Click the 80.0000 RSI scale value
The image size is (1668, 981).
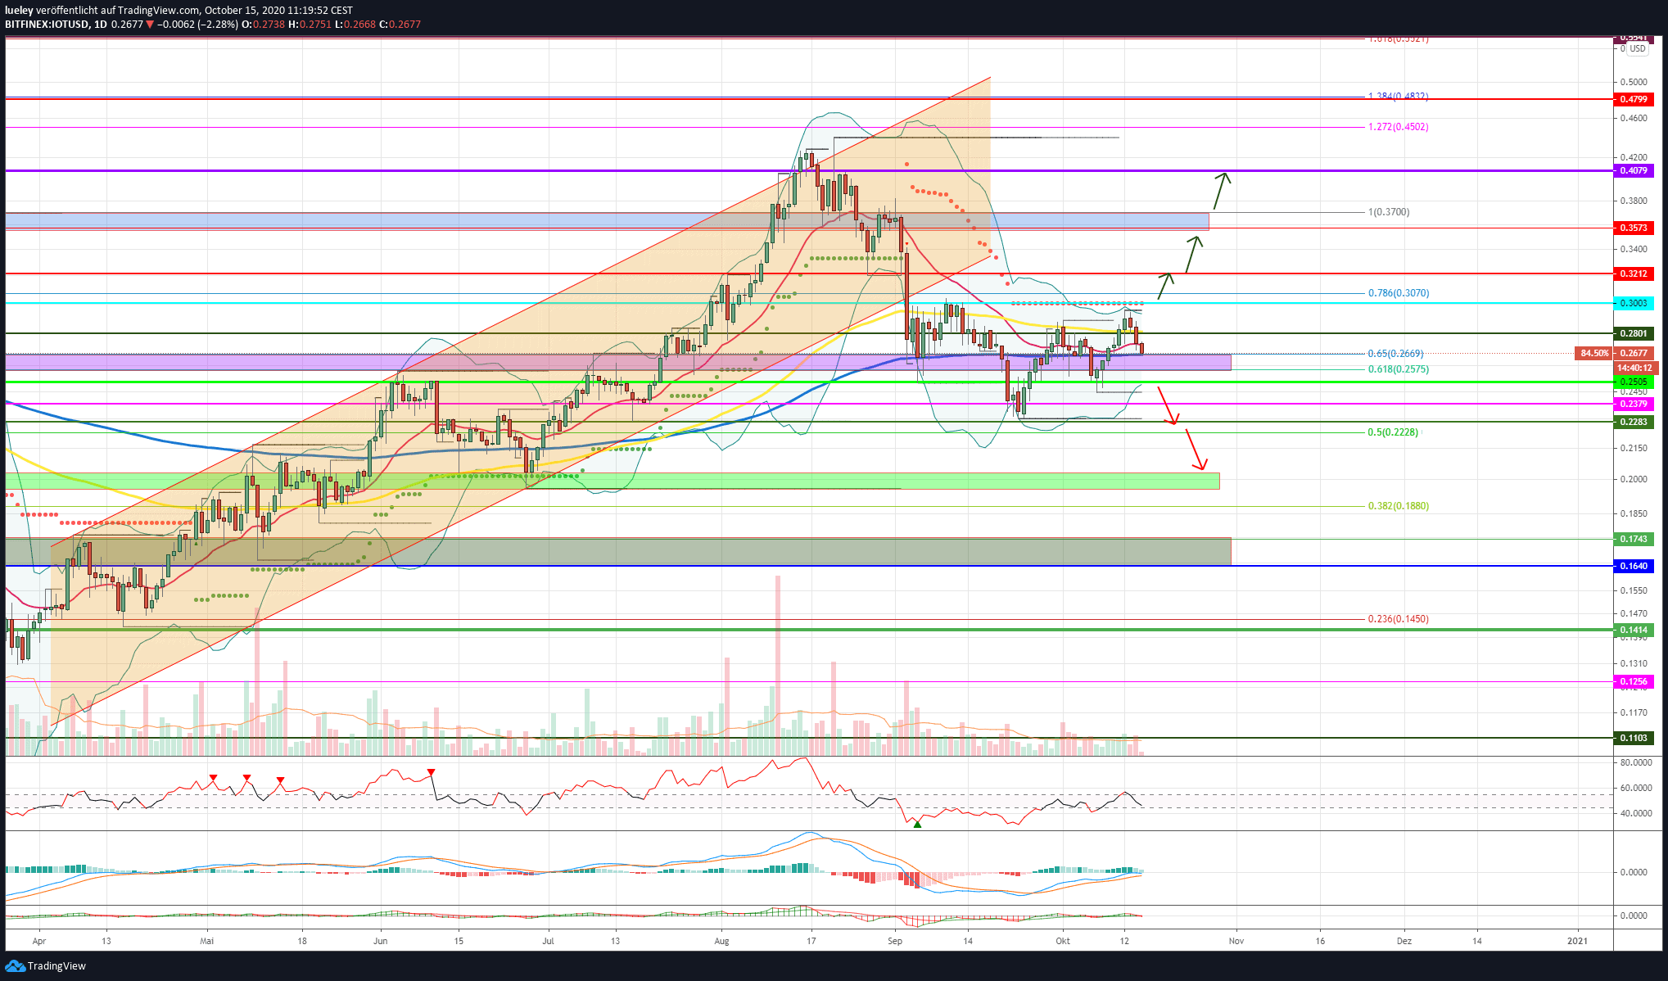(1636, 762)
